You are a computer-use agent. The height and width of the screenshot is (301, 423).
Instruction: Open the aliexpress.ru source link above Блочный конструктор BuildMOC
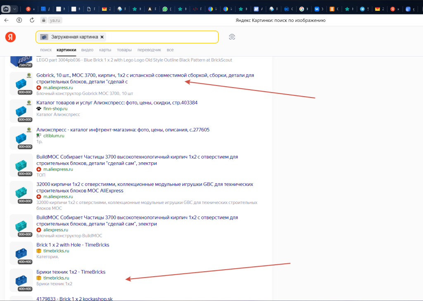56,230
